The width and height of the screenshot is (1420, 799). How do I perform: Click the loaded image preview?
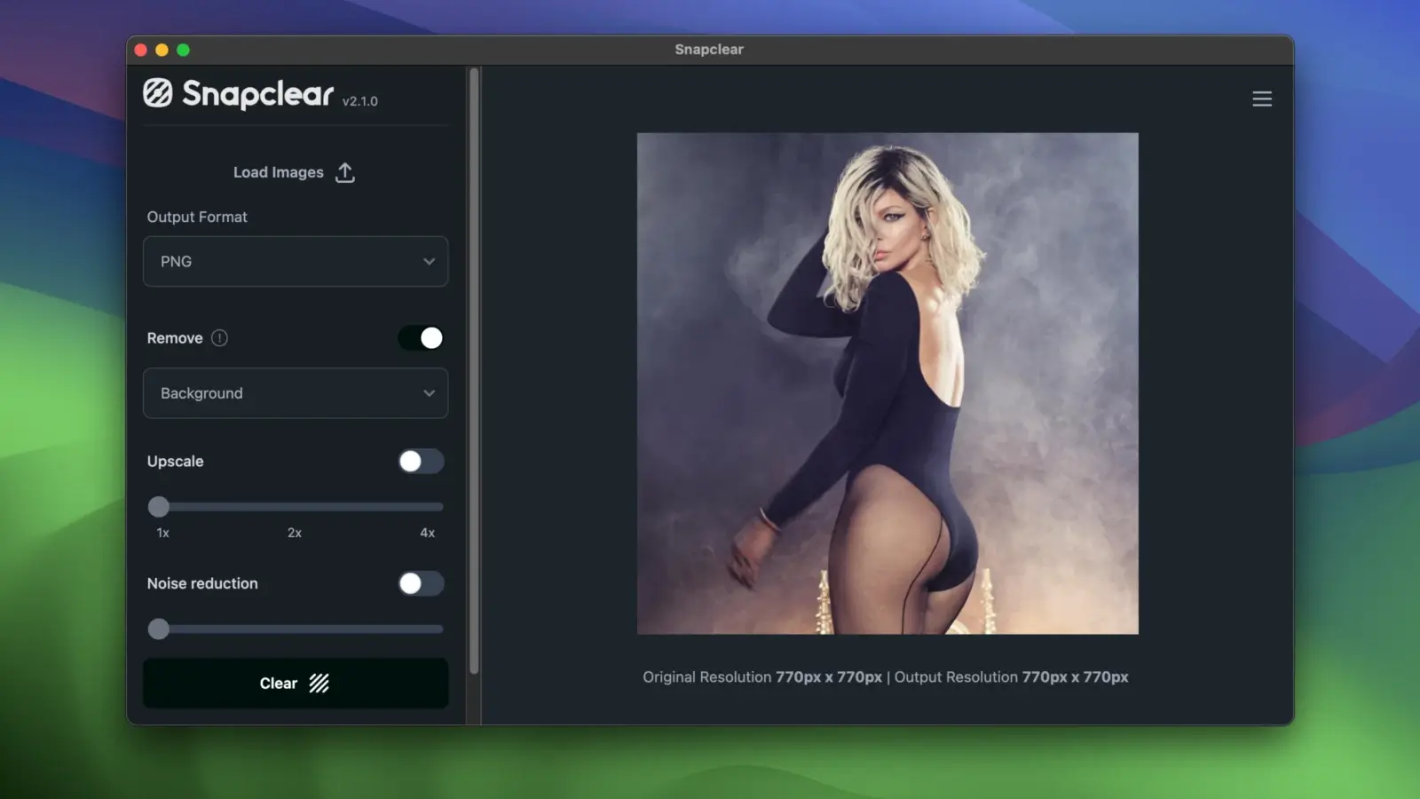click(887, 384)
